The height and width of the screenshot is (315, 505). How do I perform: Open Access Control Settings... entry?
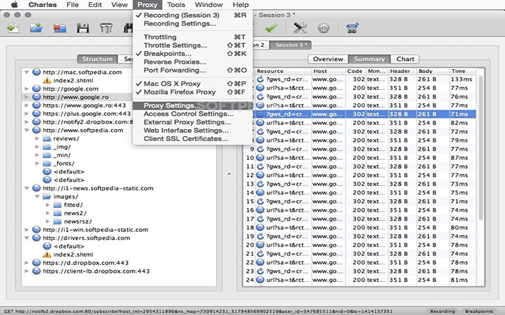tap(193, 114)
